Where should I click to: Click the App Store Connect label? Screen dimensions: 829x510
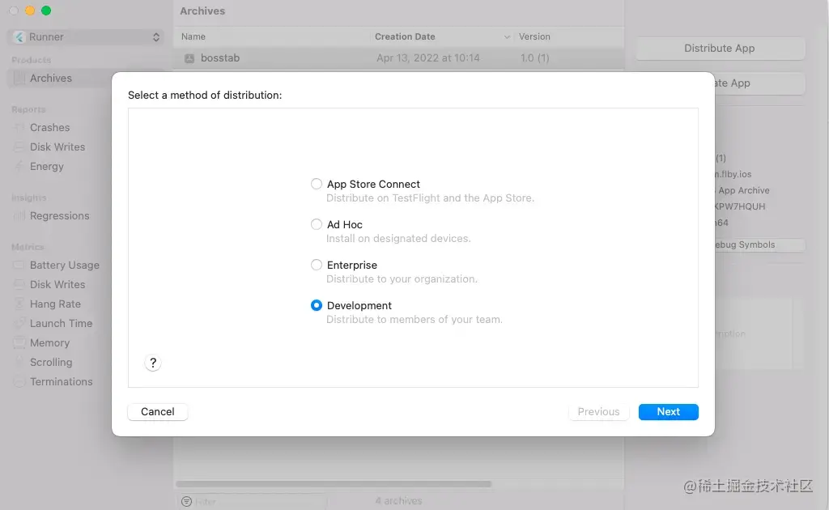tap(373, 184)
